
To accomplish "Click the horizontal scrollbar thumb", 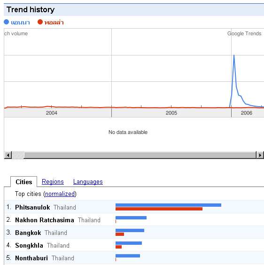I will (18, 155).
